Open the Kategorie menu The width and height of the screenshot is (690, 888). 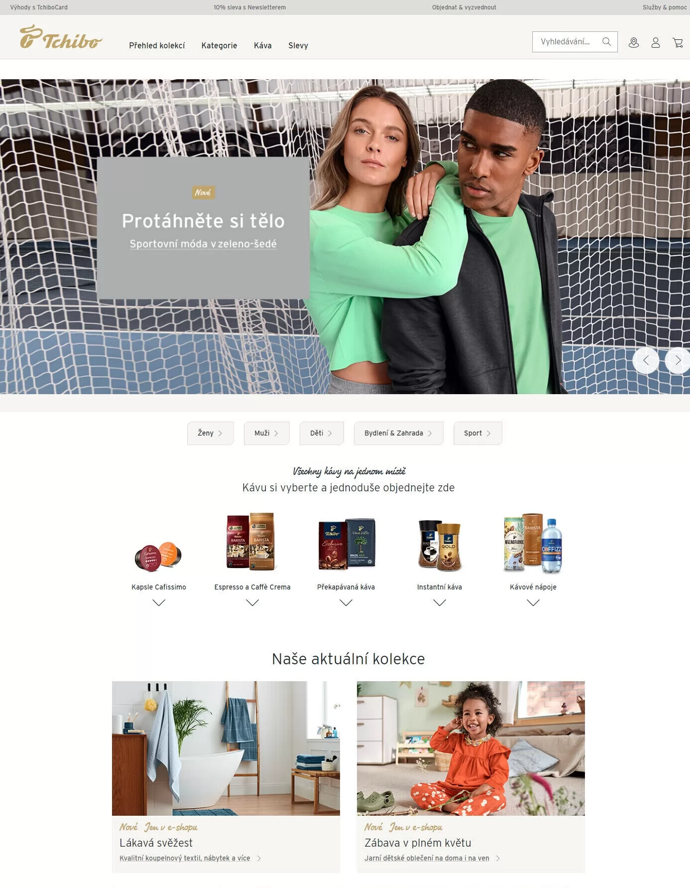pos(219,45)
